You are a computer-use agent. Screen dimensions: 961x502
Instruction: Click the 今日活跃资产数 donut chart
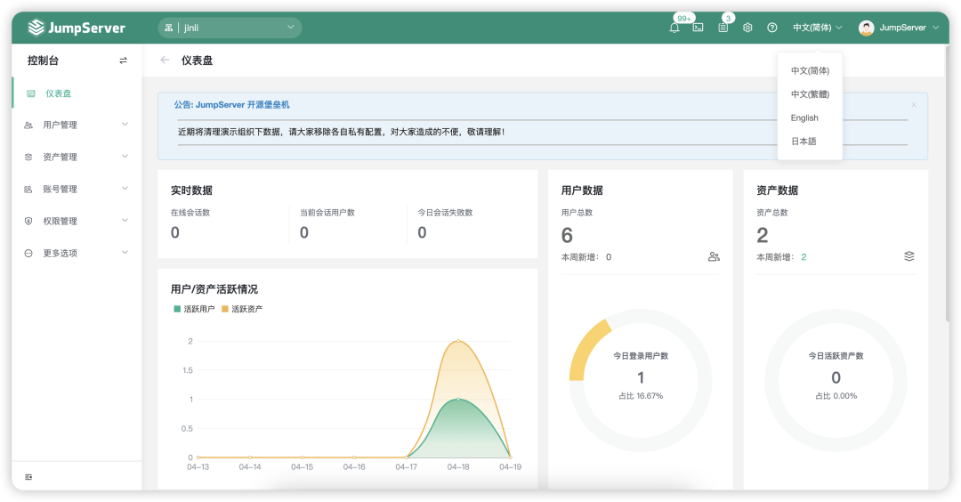coord(836,381)
